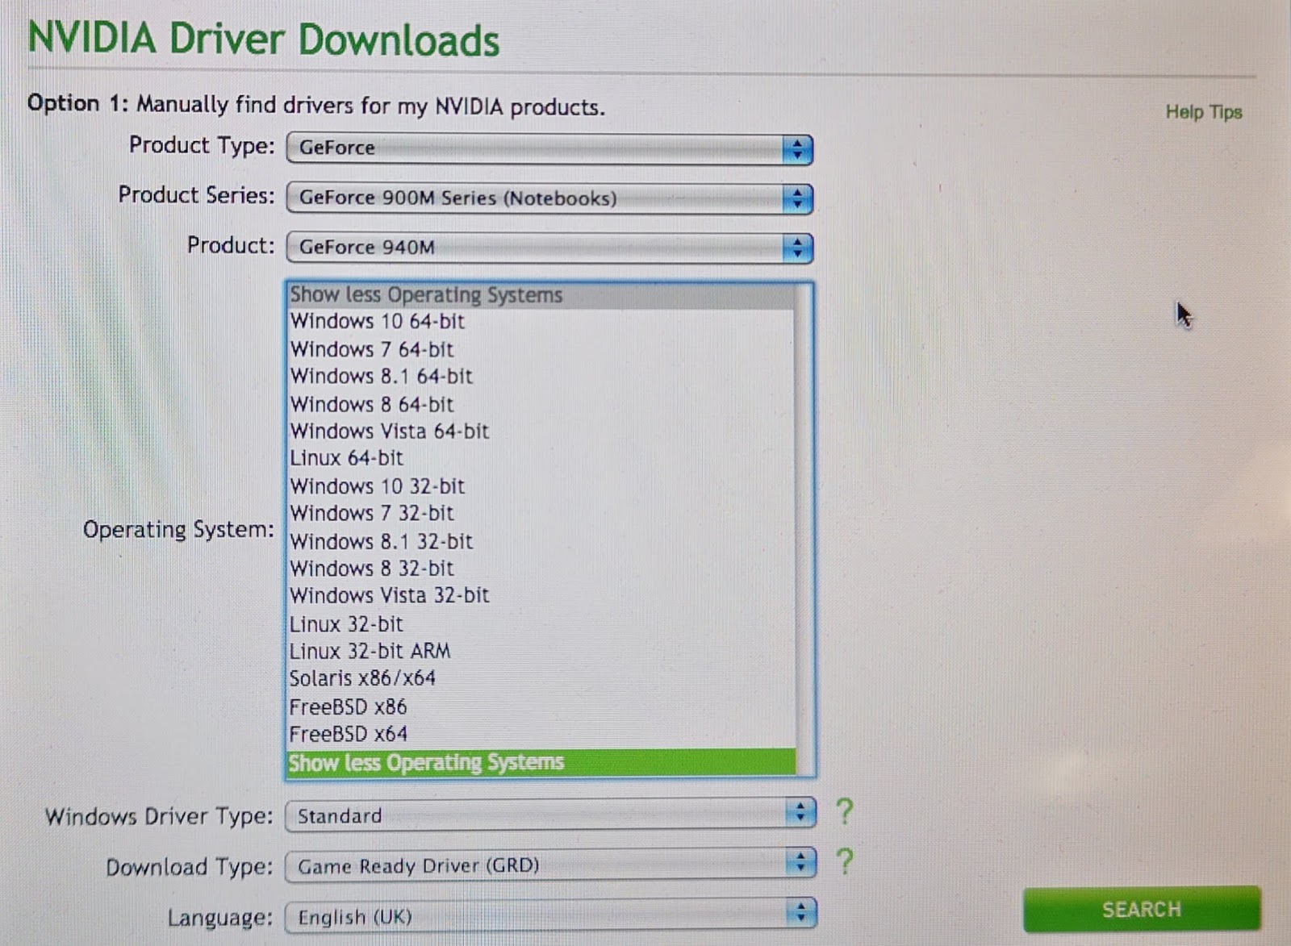The height and width of the screenshot is (946, 1291).
Task: Choose Windows 8.1 64-bit operating system
Action: point(541,377)
